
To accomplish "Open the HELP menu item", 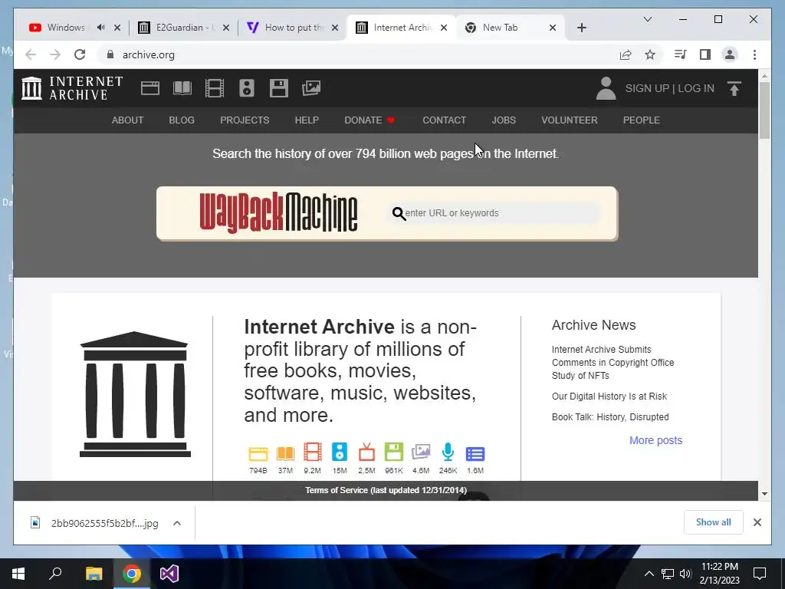I will point(307,120).
